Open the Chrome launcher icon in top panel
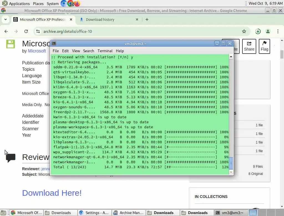 70,3
